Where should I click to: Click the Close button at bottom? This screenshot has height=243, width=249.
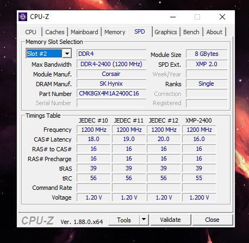point(212,220)
